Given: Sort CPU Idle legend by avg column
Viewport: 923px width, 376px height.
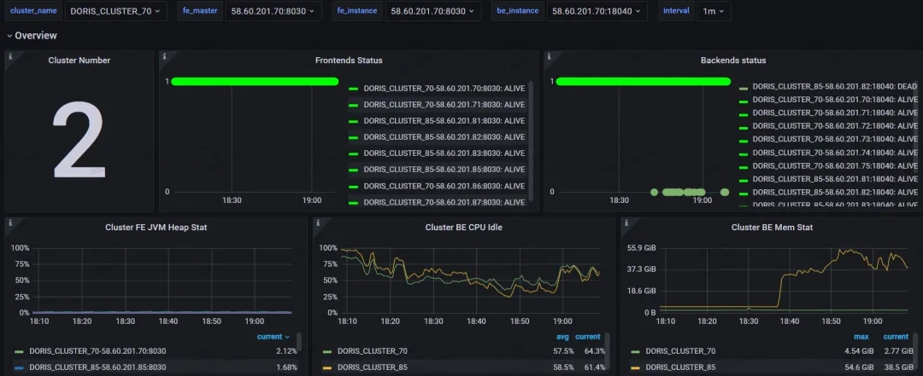Looking at the screenshot, I should tap(562, 337).
